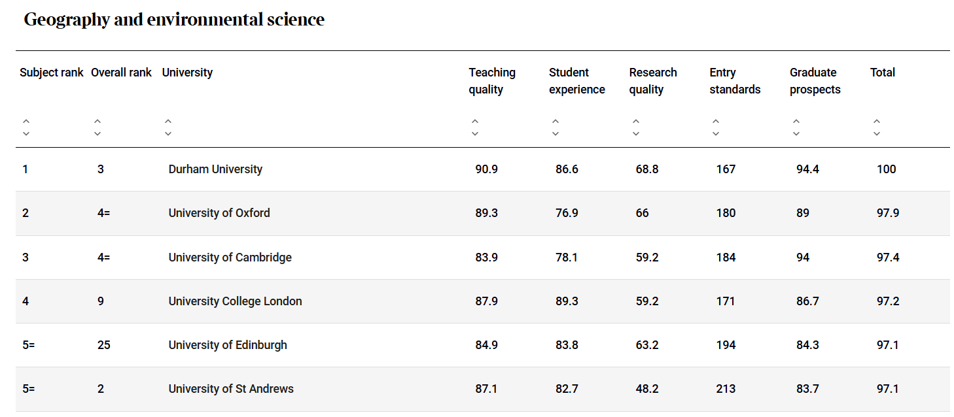Screen dimensions: 954x417
Task: Sort Research quality descending arrow
Action: pos(636,134)
